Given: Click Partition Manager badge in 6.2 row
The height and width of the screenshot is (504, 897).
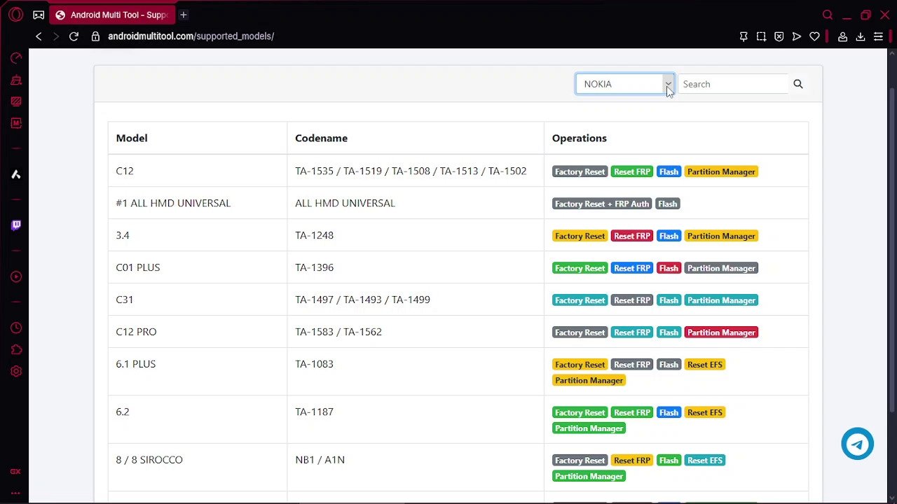Looking at the screenshot, I should click(589, 428).
